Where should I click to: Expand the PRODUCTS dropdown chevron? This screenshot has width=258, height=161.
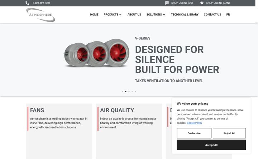click(120, 15)
